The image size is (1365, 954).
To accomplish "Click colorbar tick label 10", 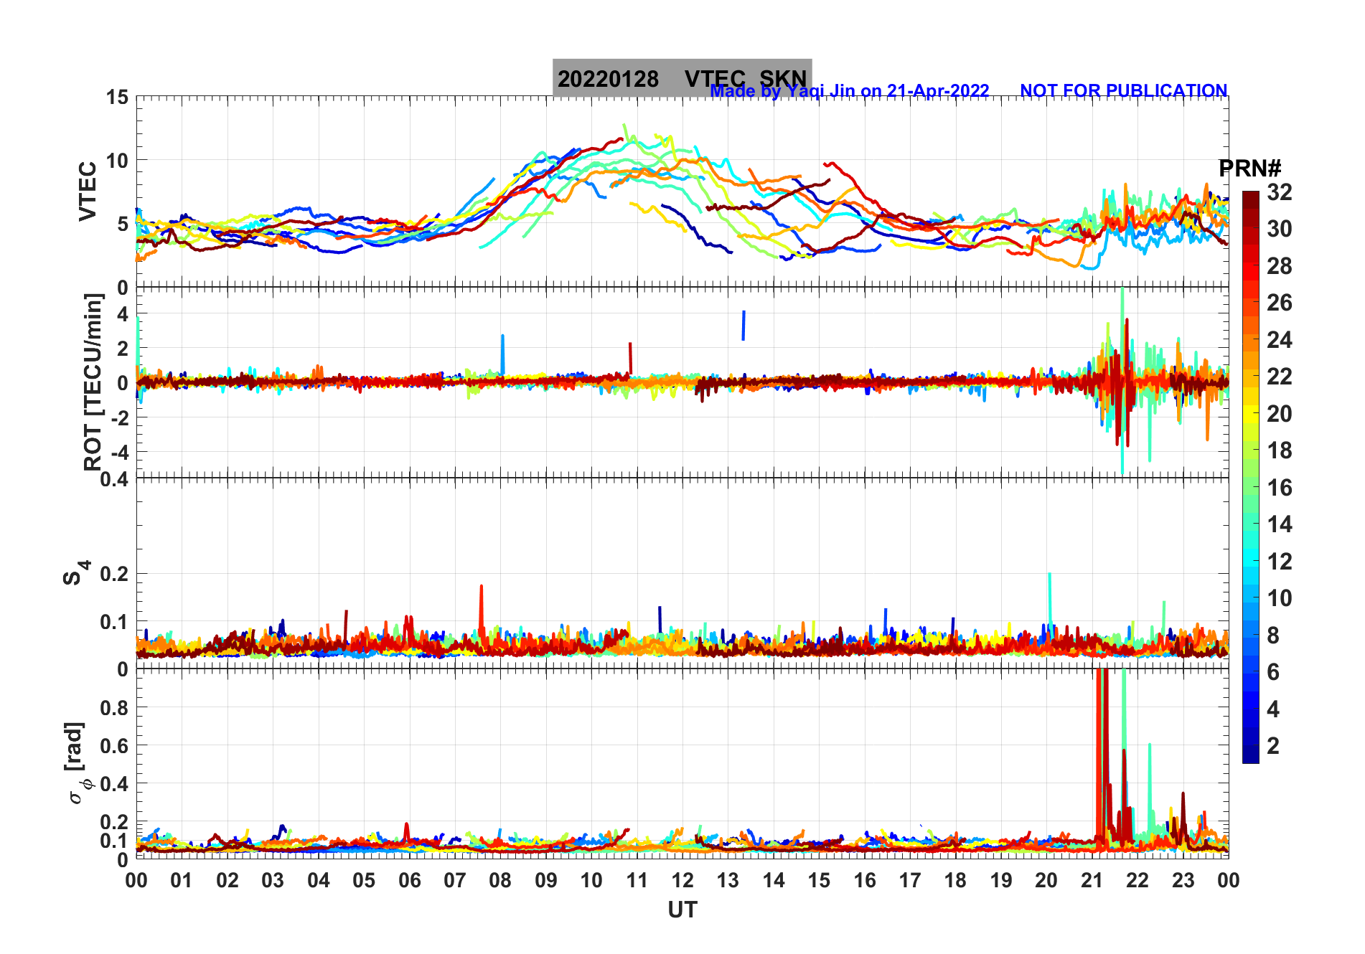I will (1279, 598).
